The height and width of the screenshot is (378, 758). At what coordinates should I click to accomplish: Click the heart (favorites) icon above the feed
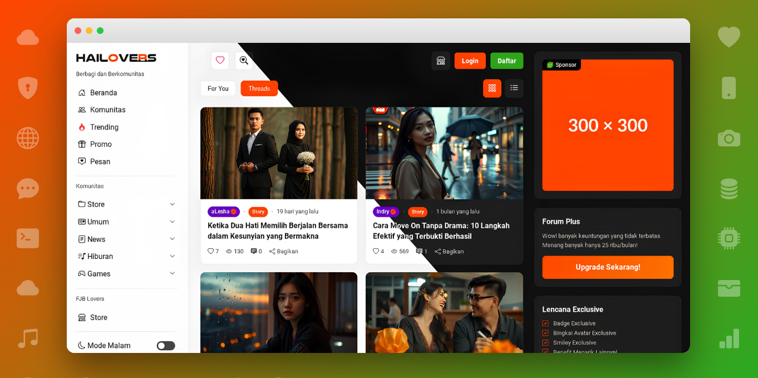pos(220,60)
